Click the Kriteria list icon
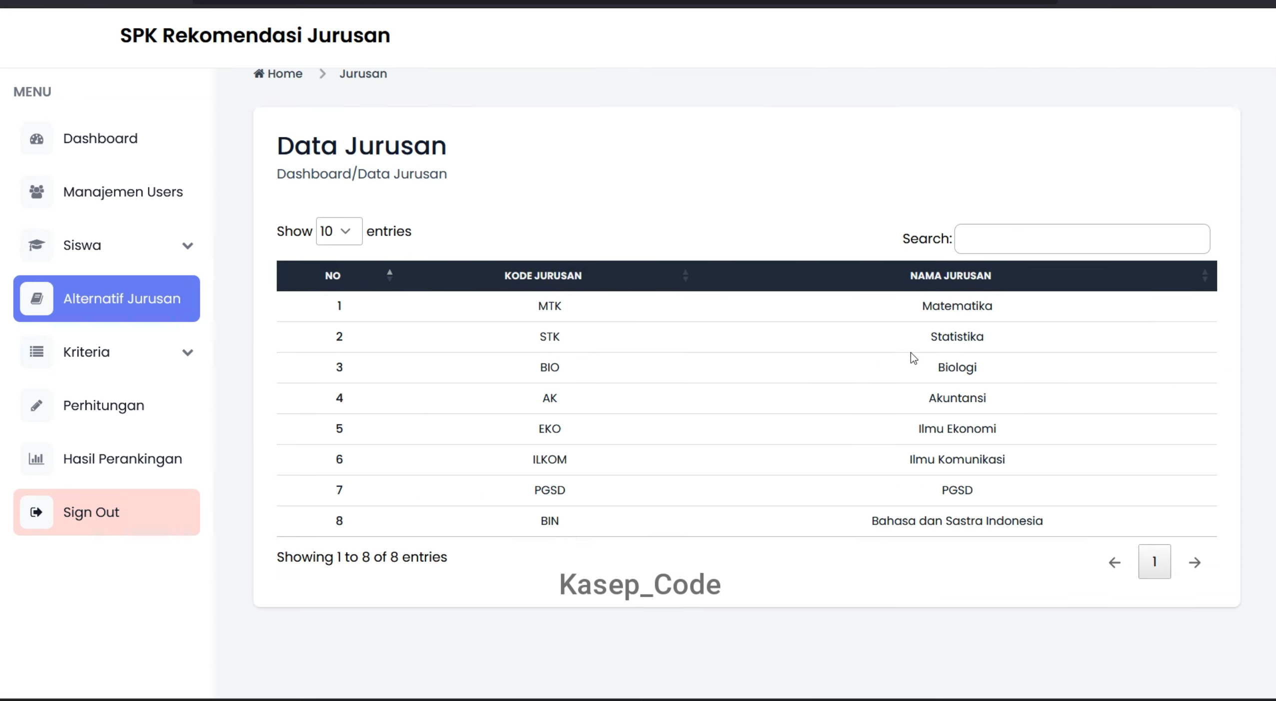The height and width of the screenshot is (701, 1276). [36, 352]
